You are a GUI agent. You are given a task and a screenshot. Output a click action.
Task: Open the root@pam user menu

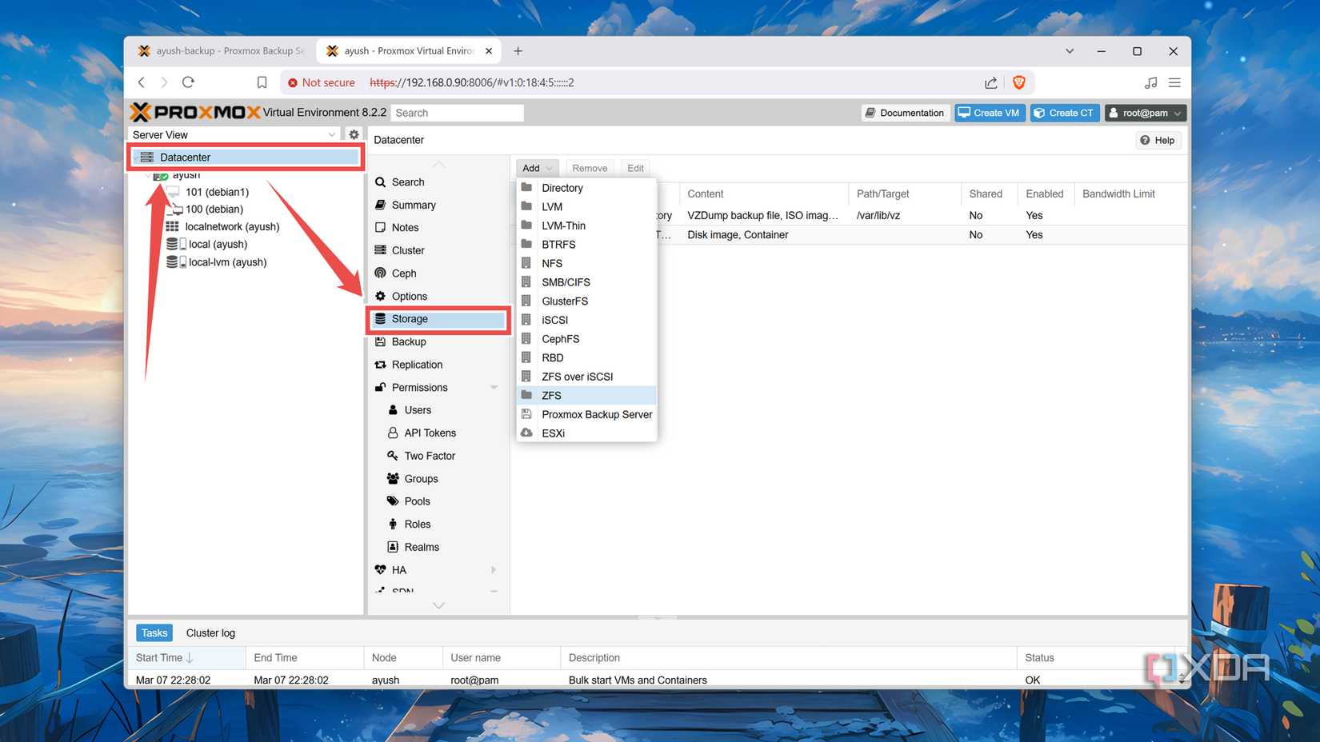1146,112
